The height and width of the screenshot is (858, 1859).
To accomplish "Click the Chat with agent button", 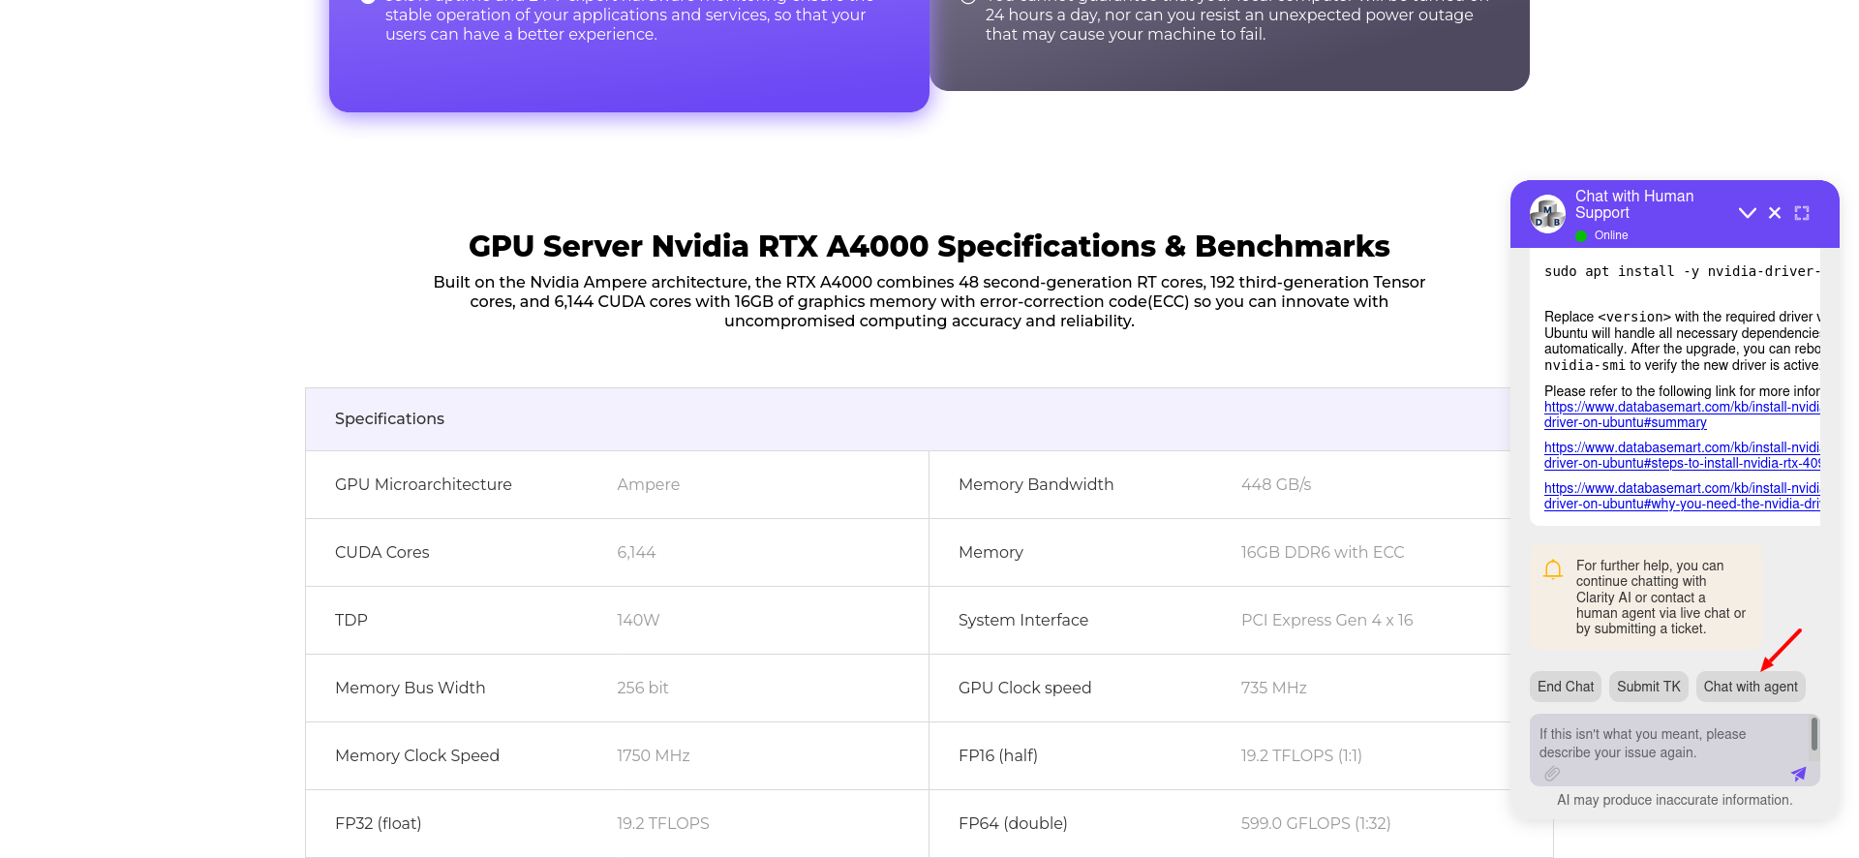I will [1751, 687].
